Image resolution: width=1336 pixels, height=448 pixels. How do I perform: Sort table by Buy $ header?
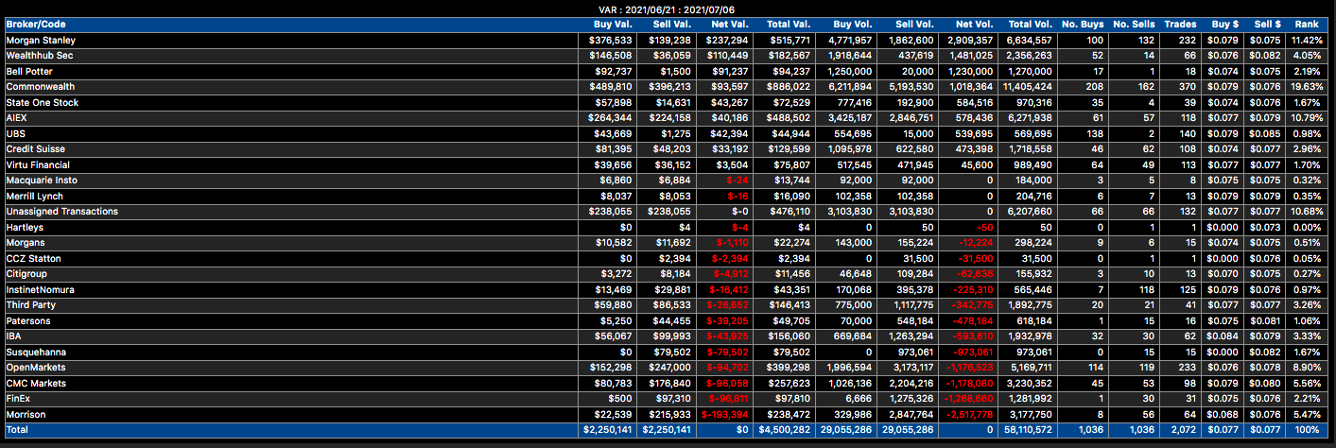tap(1224, 25)
